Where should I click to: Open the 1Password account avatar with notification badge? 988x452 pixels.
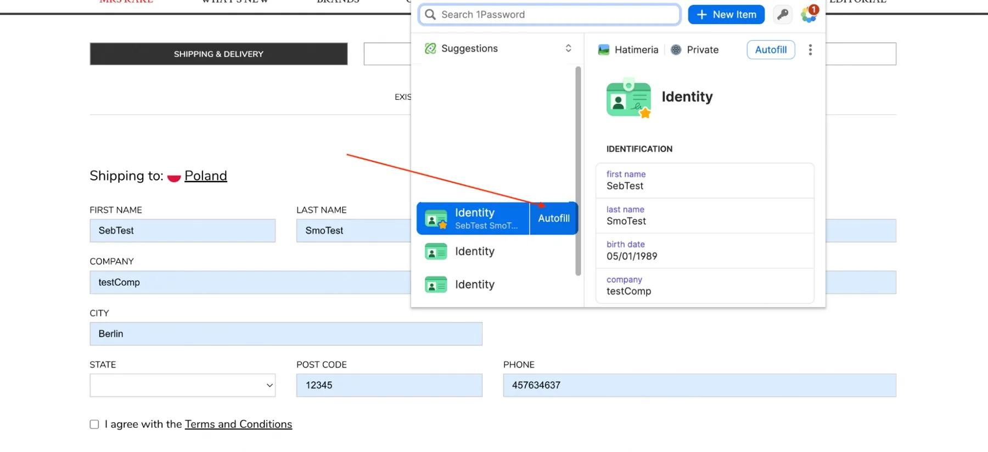[809, 14]
